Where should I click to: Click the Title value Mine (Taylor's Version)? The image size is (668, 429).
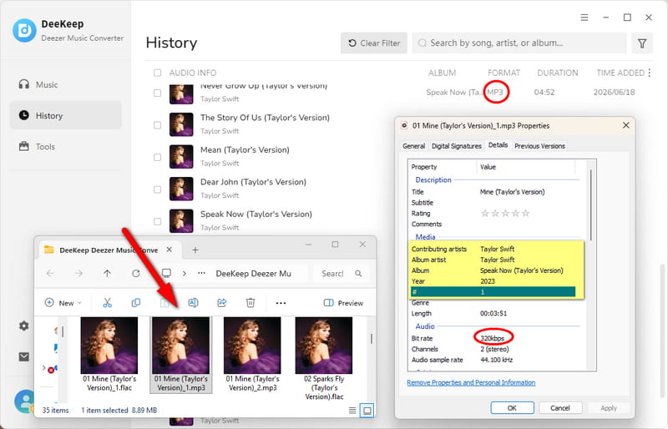[x=512, y=192]
